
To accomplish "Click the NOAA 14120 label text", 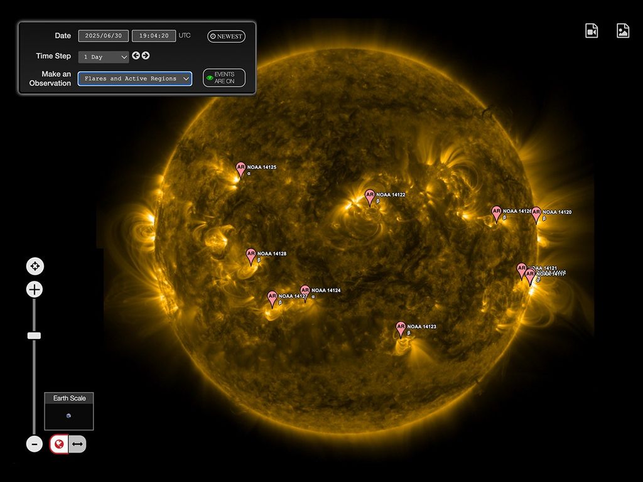I will (x=557, y=212).
